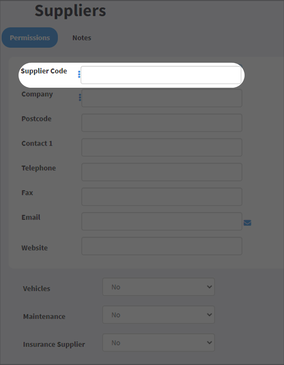Click inside the Fax field
This screenshot has height=365, width=284.
(x=162, y=197)
